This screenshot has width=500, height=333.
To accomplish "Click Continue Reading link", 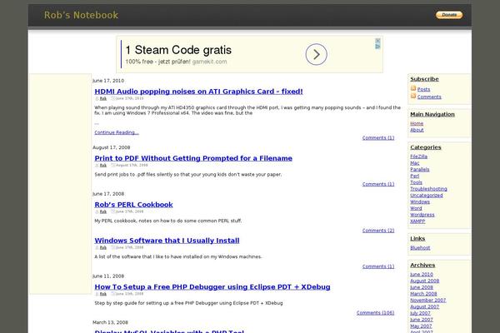I will 117,132.
